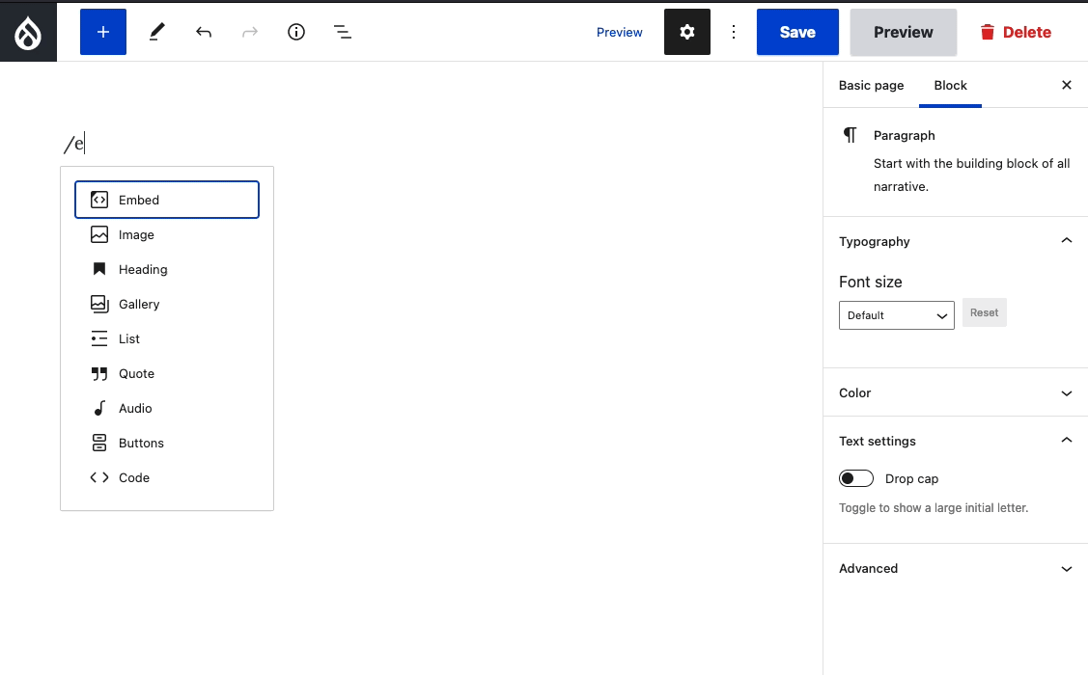Choose Gallery from the block suggestions
This screenshot has height=675, width=1088.
pyautogui.click(x=139, y=304)
